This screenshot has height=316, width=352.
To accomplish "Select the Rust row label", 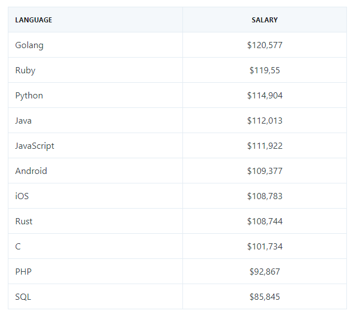I will click(x=24, y=221).
